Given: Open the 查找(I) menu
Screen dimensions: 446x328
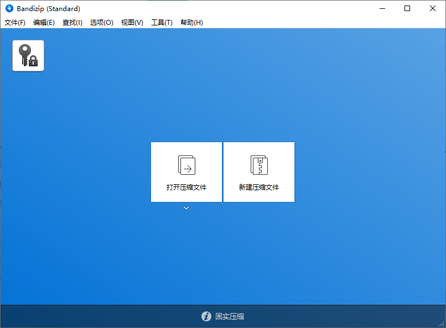Looking at the screenshot, I should point(72,23).
